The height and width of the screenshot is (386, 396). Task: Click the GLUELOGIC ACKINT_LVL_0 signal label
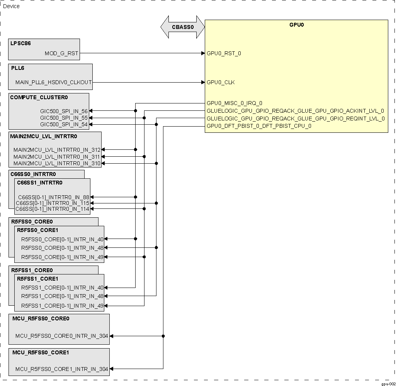tap(295, 111)
